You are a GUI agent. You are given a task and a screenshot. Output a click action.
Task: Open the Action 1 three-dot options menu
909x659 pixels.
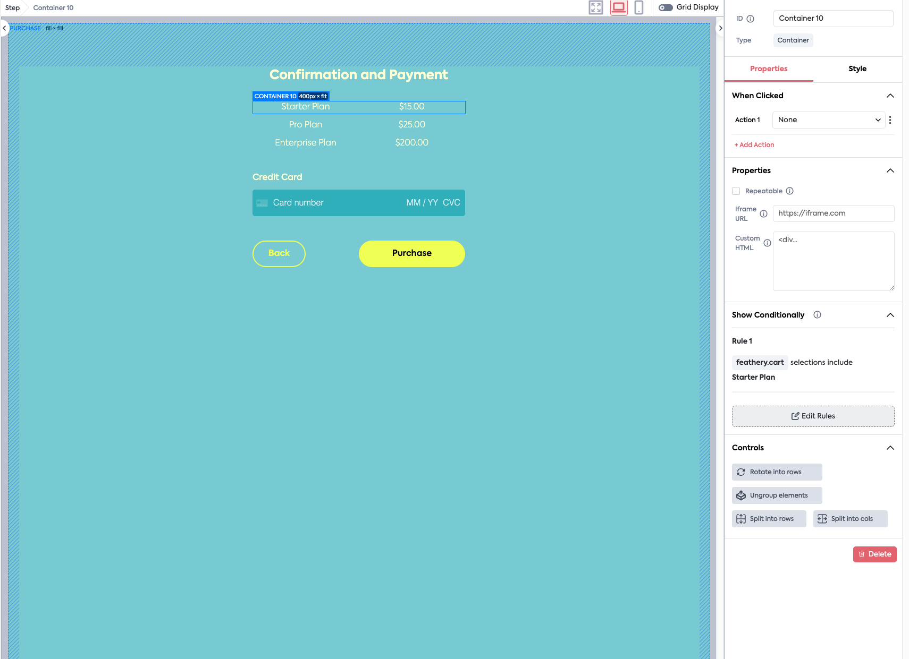click(x=890, y=120)
